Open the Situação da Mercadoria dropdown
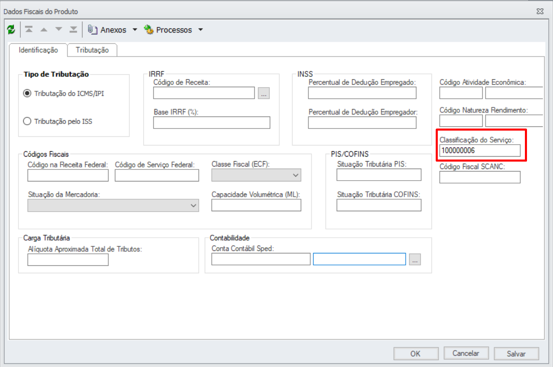Viewport: 553px width, 367px height. [113, 205]
